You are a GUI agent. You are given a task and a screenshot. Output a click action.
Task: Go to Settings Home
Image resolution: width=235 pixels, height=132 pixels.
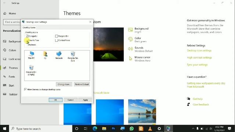10,13
